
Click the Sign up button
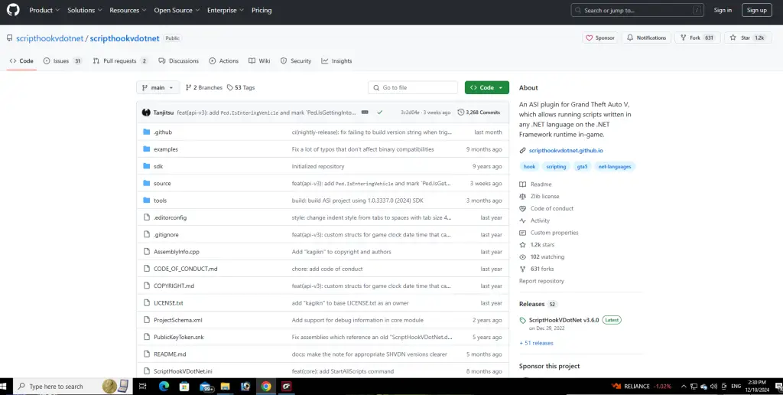757,10
